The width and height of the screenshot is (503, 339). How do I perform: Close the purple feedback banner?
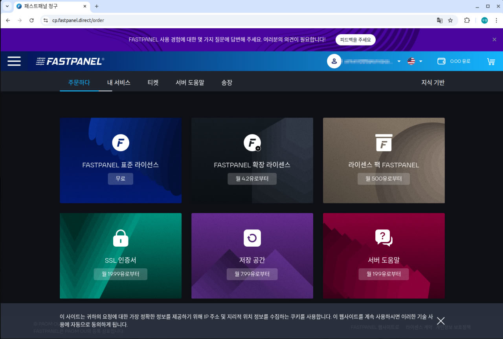click(x=494, y=39)
